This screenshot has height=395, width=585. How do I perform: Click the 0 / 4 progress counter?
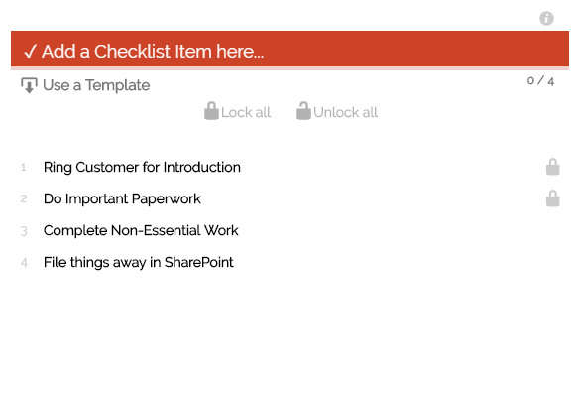click(540, 81)
